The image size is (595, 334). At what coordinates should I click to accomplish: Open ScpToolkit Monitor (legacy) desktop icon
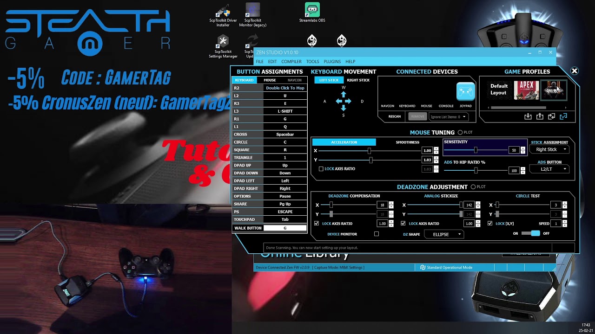point(253,15)
